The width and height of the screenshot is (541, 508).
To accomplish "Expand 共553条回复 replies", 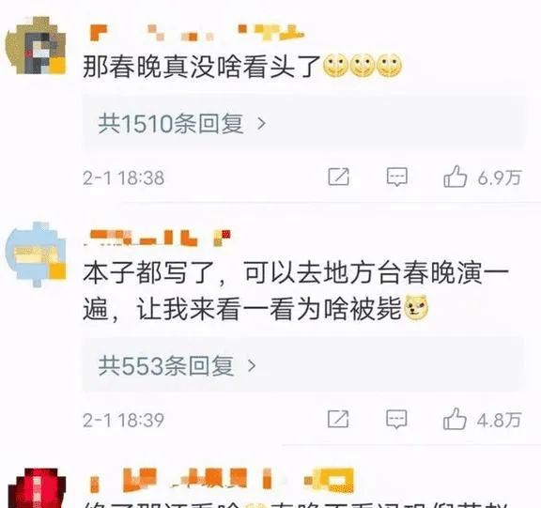I will point(301,366).
